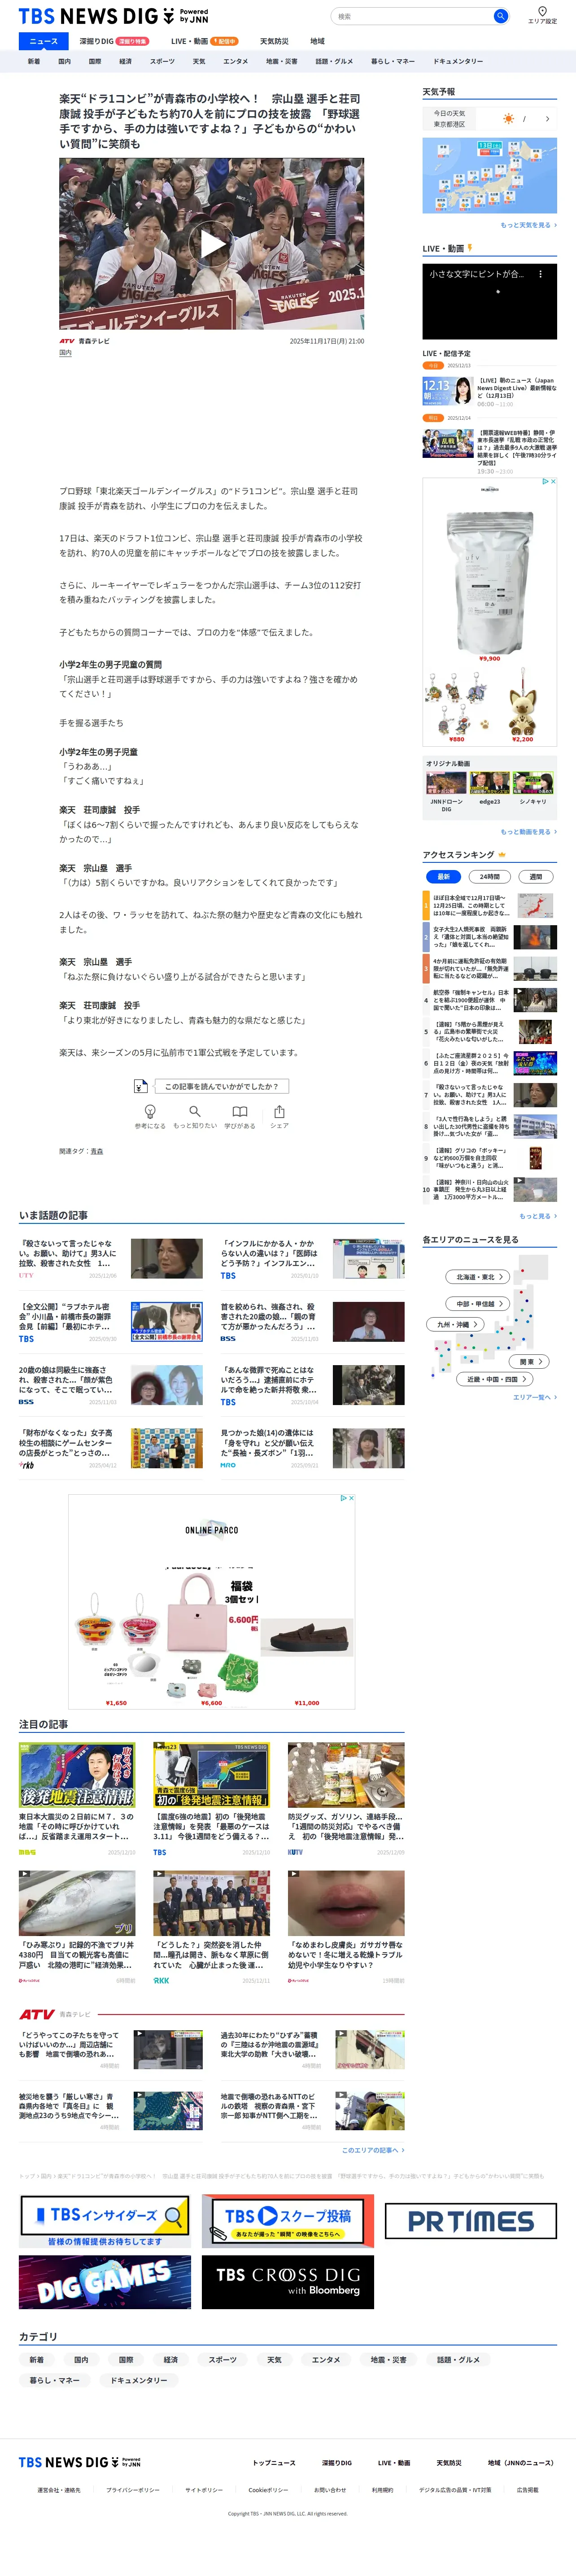Viewport: 576px width, 2576px height.
Task: Select the 天気防災 main tab
Action: (x=274, y=41)
